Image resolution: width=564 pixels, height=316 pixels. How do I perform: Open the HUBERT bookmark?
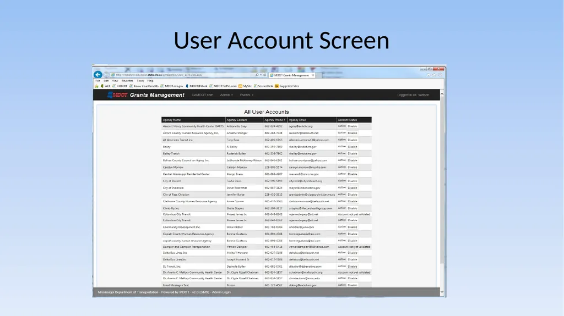[120, 86]
